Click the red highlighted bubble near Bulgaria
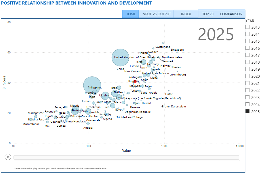Screen dimensions: 261x173 (x=135, y=82)
